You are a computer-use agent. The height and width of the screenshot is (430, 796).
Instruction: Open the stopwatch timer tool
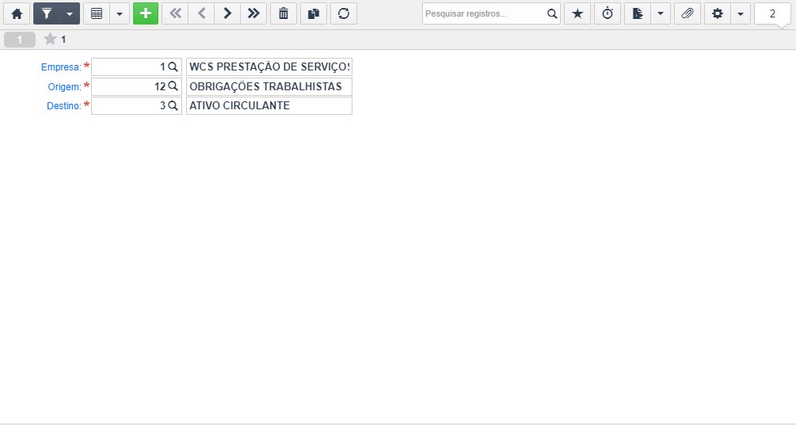(607, 13)
